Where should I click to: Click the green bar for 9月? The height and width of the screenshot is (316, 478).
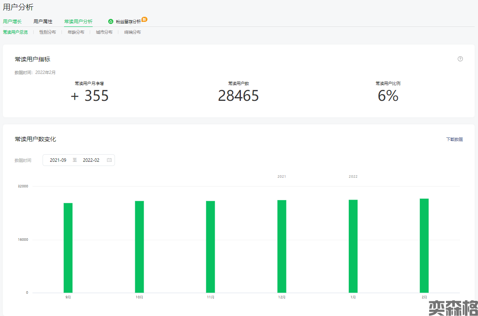[x=68, y=248]
